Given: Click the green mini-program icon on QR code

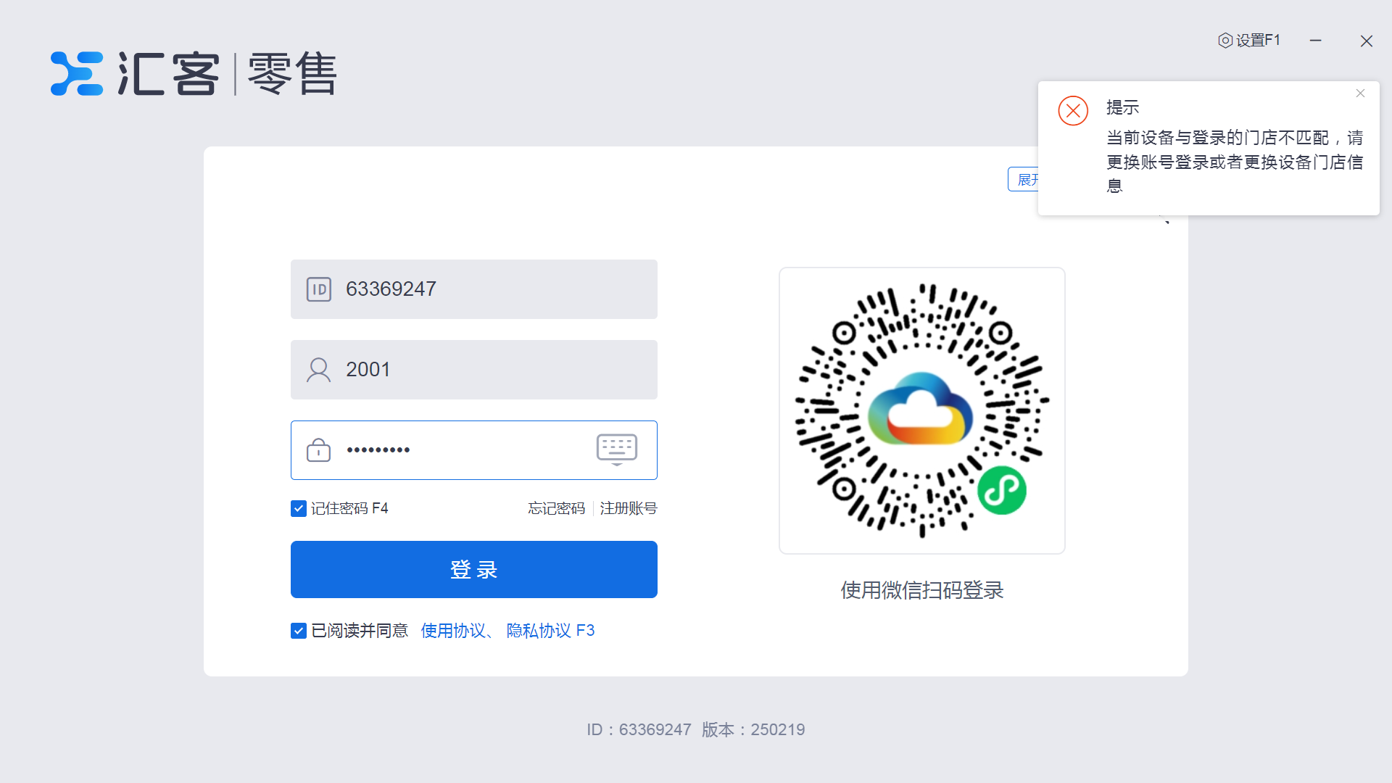Looking at the screenshot, I should (x=1002, y=491).
